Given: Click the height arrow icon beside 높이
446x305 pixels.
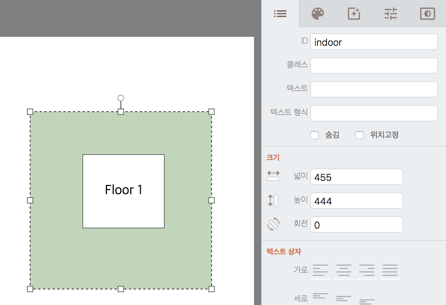Looking at the screenshot, I should (x=273, y=200).
